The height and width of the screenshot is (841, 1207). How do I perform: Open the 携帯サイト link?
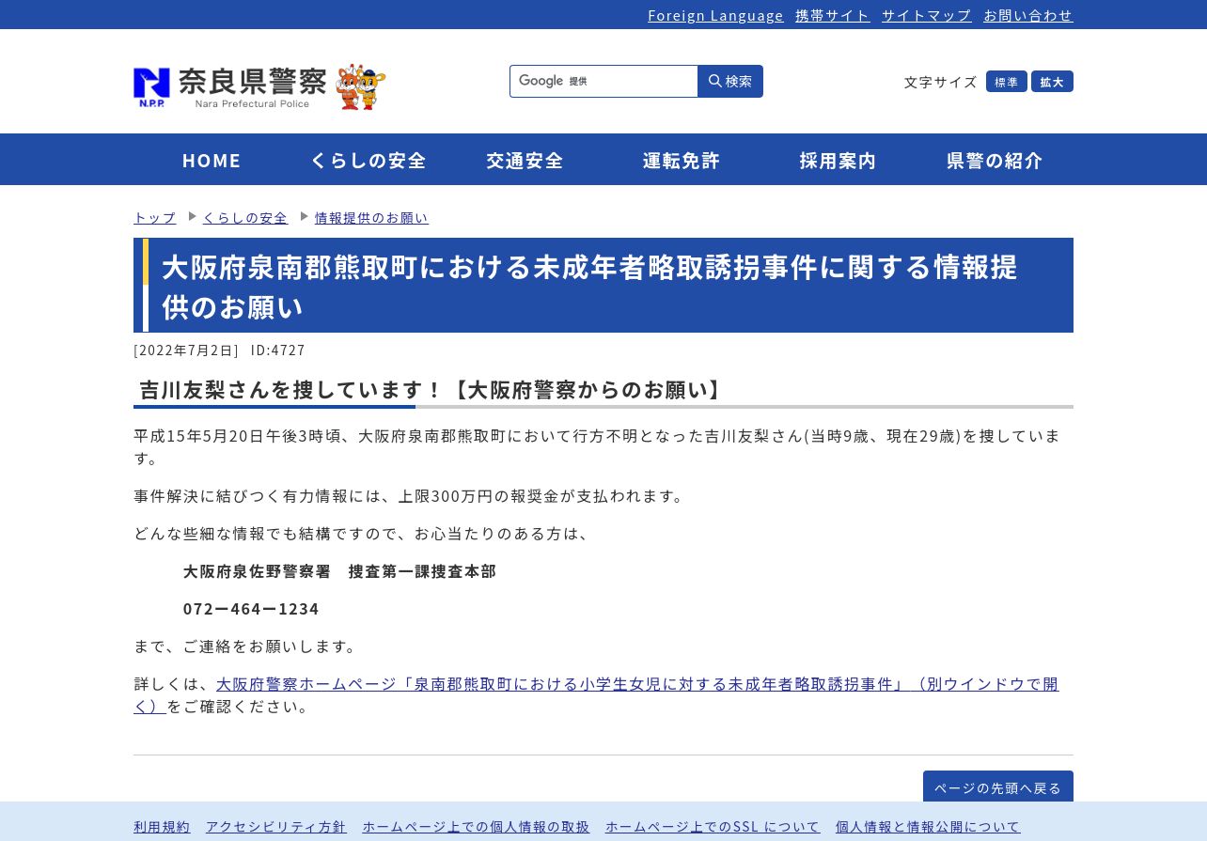[x=833, y=15]
